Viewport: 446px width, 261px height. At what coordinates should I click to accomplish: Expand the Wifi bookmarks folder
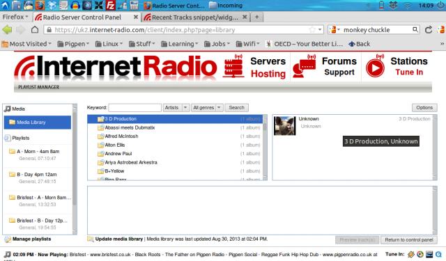pyautogui.click(x=248, y=44)
